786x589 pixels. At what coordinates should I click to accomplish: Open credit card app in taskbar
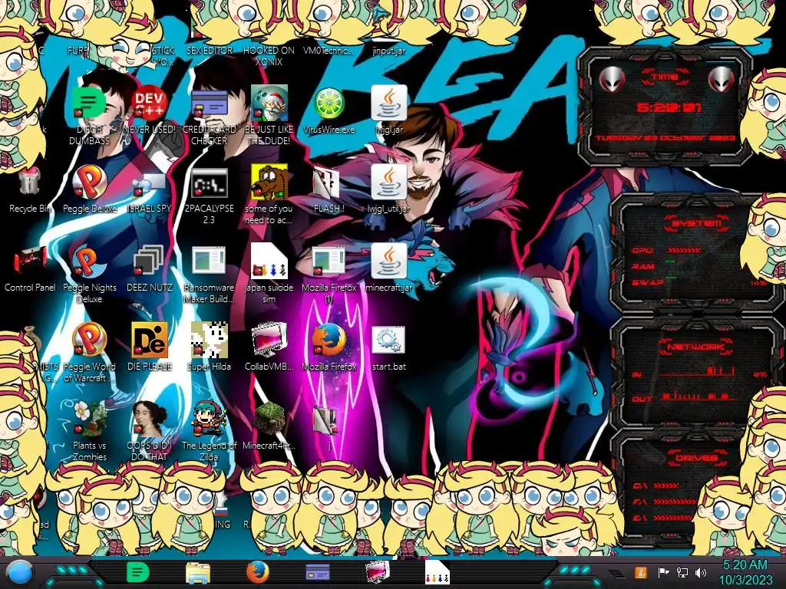(x=317, y=572)
